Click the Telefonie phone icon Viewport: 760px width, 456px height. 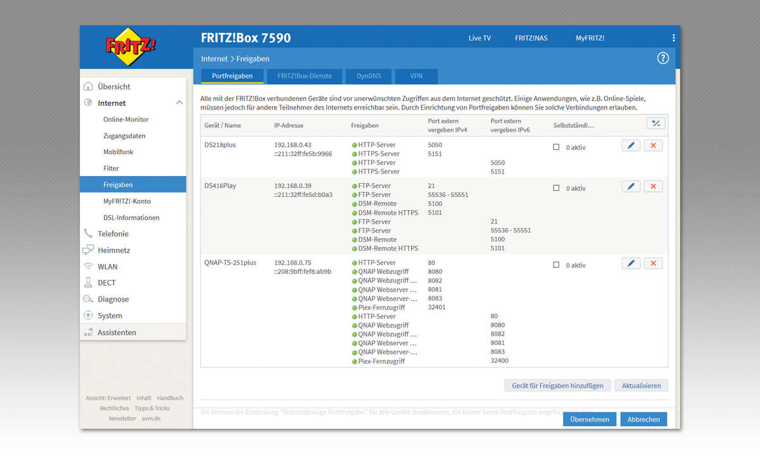88,234
